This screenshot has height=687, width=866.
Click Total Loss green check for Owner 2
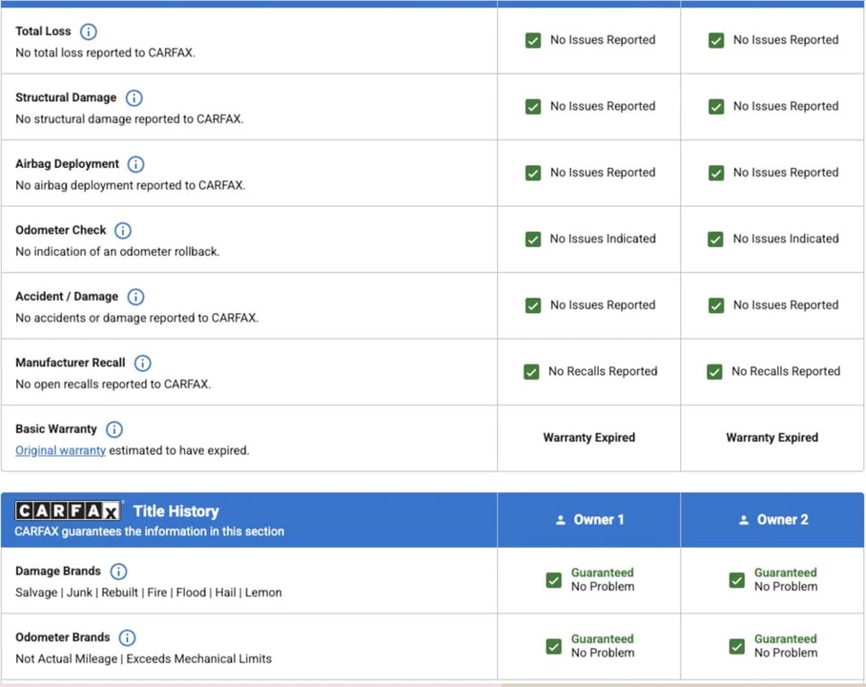[x=716, y=40]
